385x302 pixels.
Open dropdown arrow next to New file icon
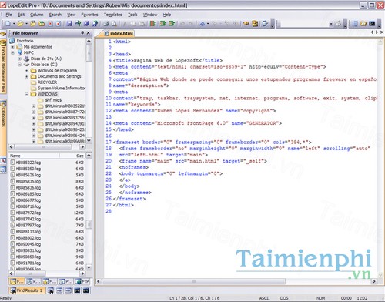tap(14, 24)
